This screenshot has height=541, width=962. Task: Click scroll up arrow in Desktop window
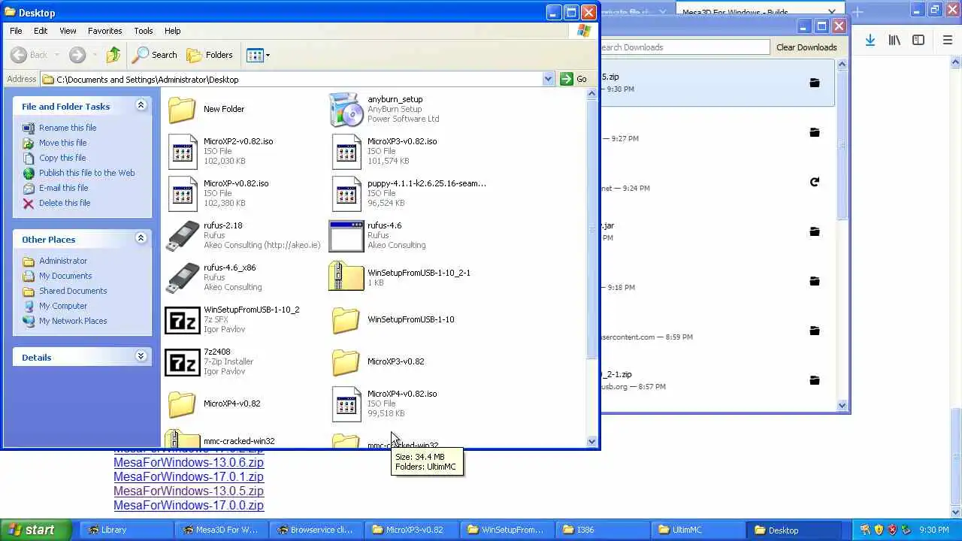click(x=591, y=94)
